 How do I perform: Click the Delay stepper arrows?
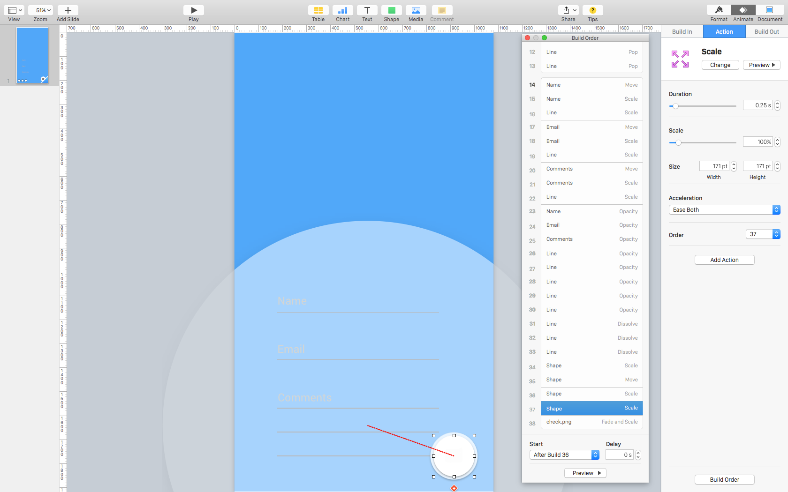tap(638, 455)
